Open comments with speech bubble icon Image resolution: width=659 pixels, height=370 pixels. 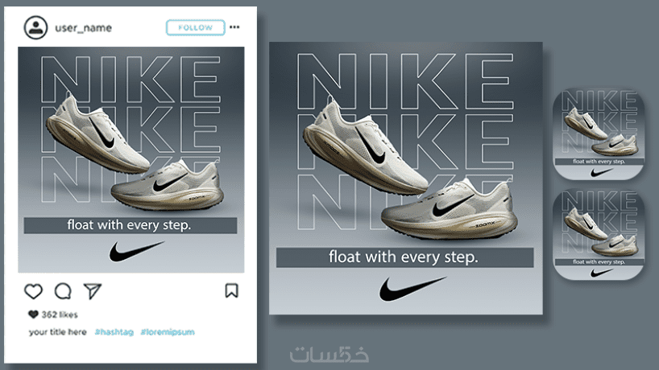point(63,291)
